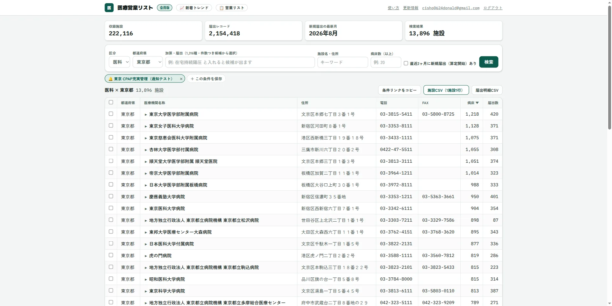Download 施設CSV (1施設1行)
612x306 pixels.
(x=446, y=90)
